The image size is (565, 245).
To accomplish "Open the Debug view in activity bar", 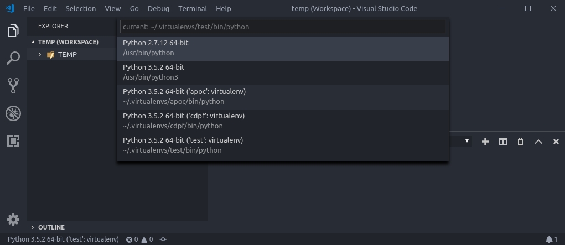I will (x=13, y=113).
